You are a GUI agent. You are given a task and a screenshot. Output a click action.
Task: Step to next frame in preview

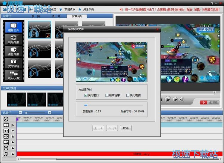(x=175, y=99)
